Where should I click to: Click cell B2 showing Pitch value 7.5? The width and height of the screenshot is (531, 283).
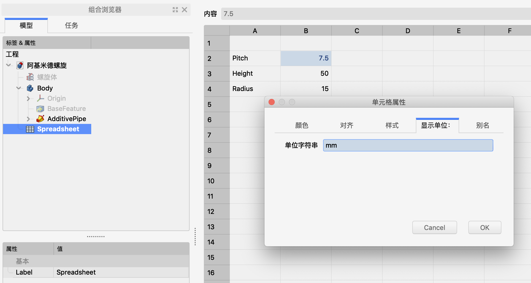pos(305,58)
